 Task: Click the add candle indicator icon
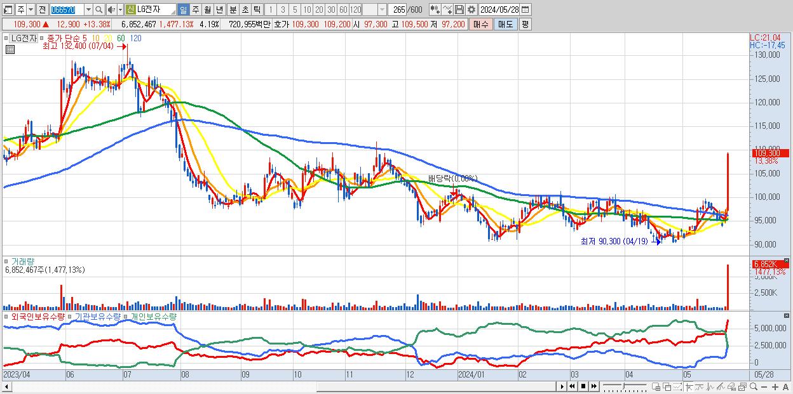click(x=435, y=10)
